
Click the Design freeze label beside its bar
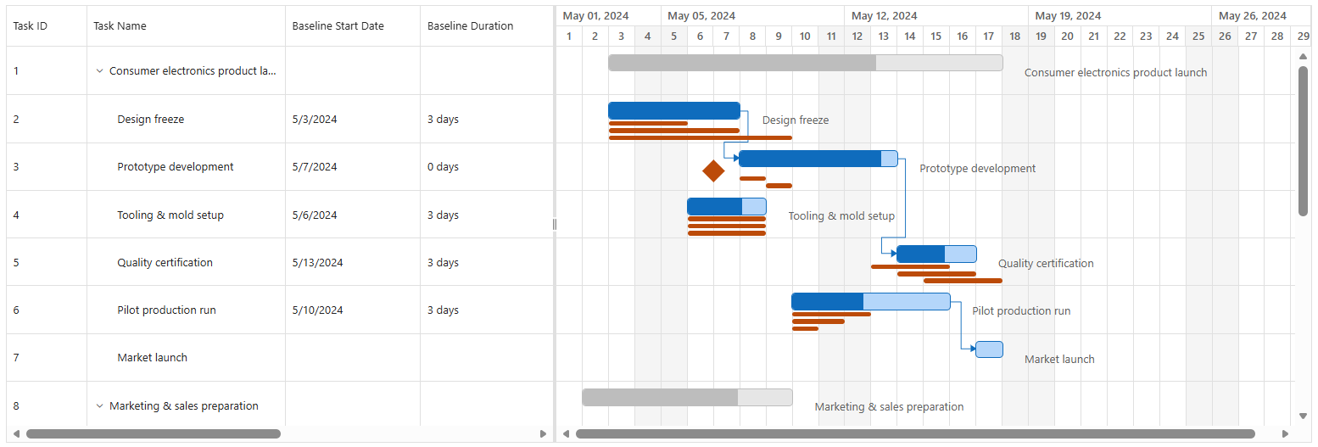click(x=796, y=120)
